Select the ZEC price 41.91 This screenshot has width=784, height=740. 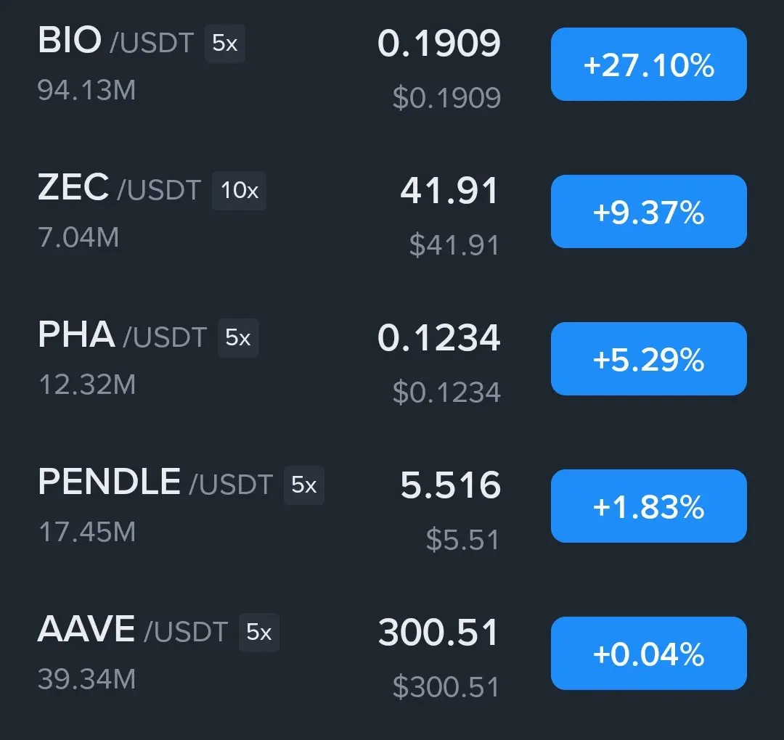449,190
